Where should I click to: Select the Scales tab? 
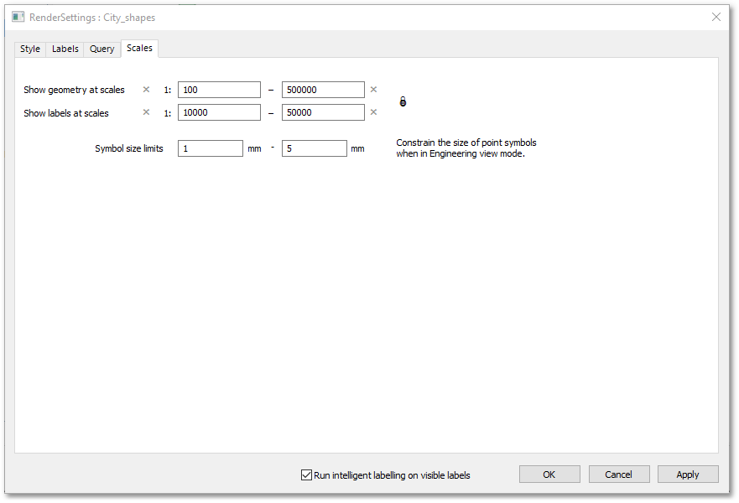(139, 48)
